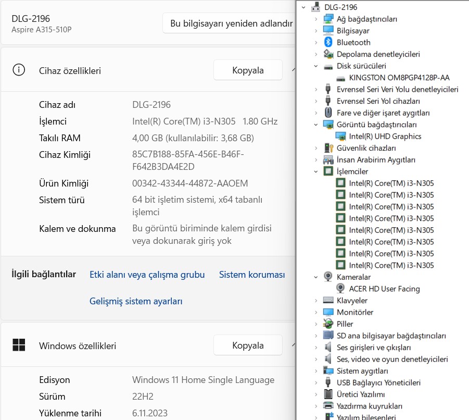Select the Sistem aygıtları tree item
Viewport: 469px width, 420px height.
pos(362,371)
